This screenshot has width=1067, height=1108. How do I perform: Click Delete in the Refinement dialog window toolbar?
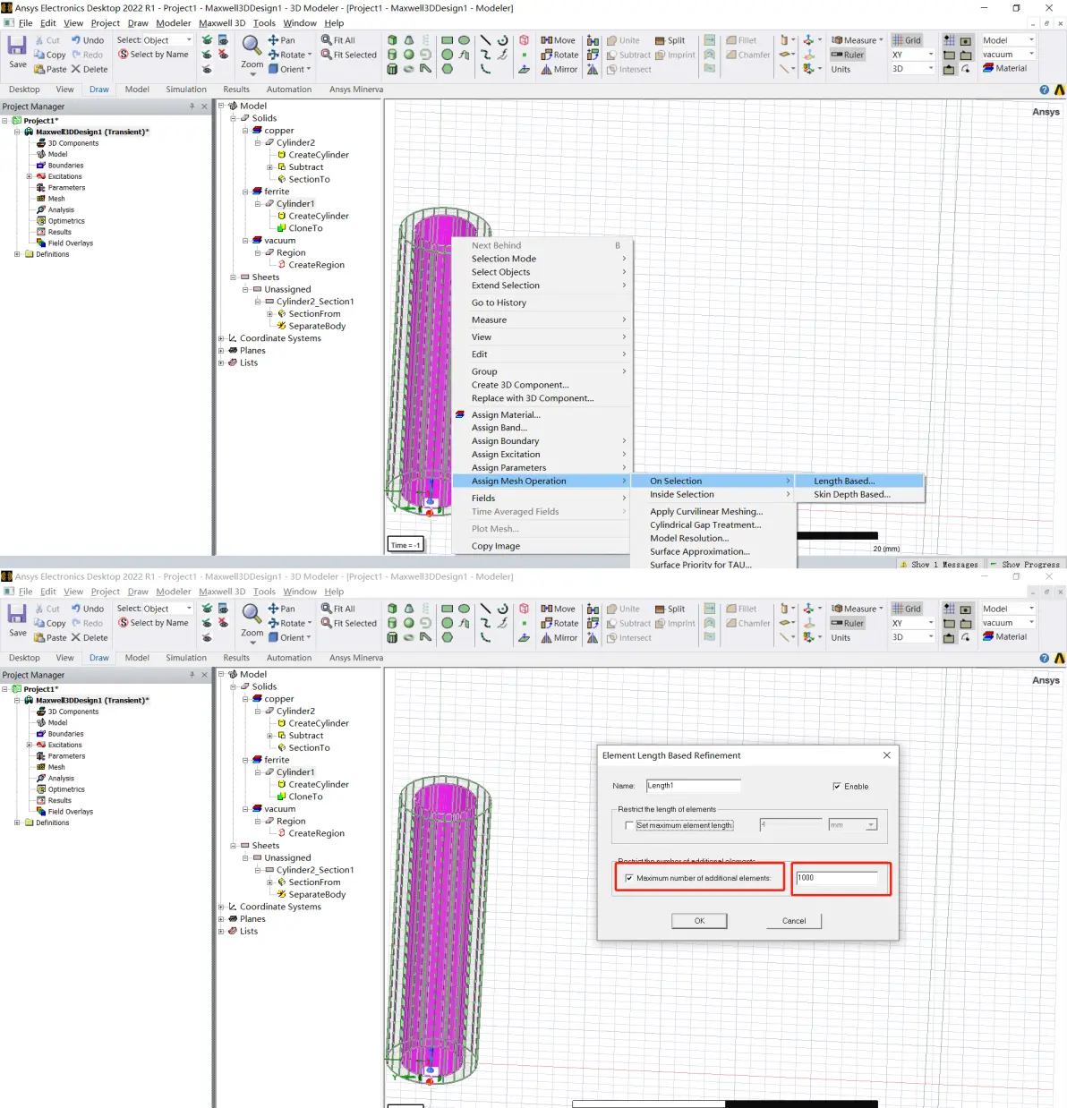click(x=90, y=637)
